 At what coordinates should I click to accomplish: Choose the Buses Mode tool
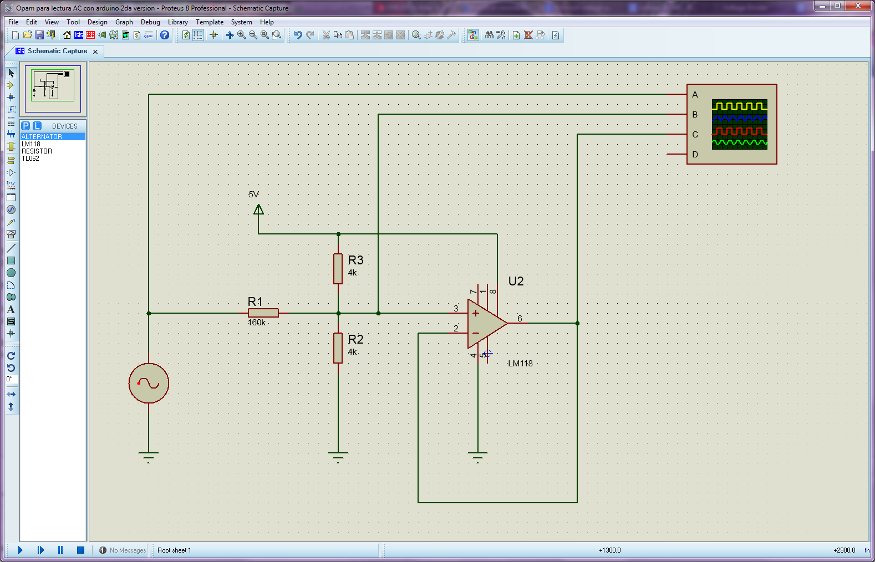(11, 134)
